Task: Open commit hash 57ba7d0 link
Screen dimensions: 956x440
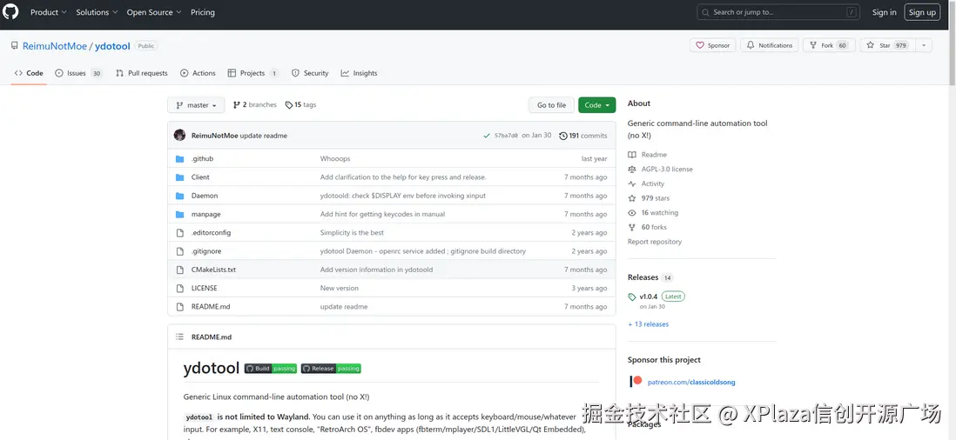Action: click(x=506, y=136)
